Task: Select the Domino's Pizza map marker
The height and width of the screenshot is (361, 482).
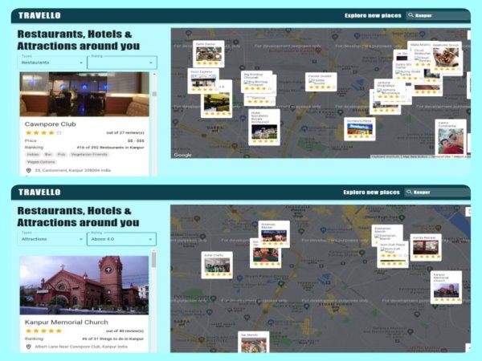Action: tap(359, 128)
